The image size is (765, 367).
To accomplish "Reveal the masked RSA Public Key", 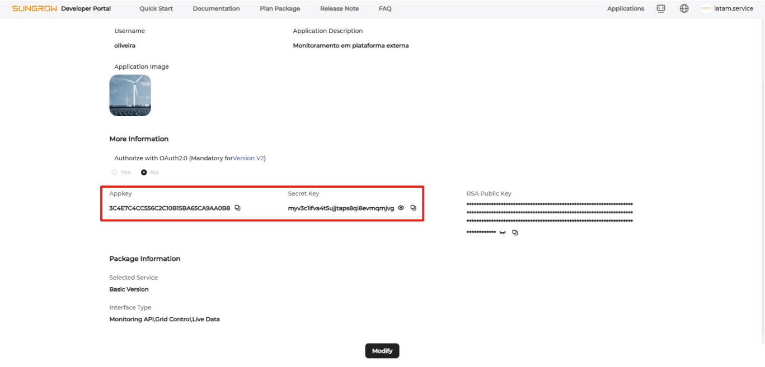I will [503, 233].
